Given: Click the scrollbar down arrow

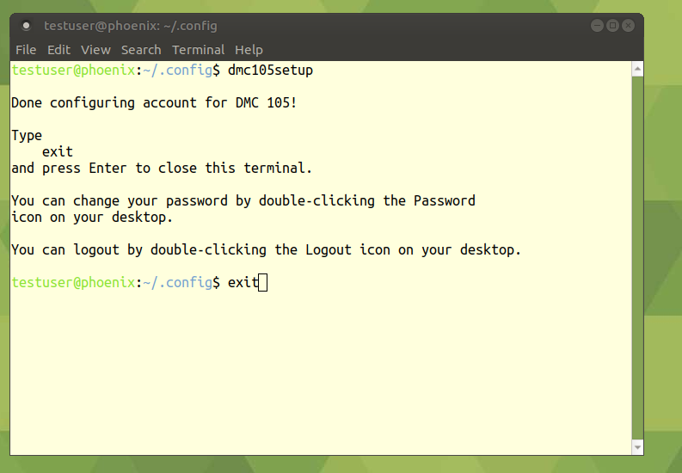Looking at the screenshot, I should click(637, 447).
